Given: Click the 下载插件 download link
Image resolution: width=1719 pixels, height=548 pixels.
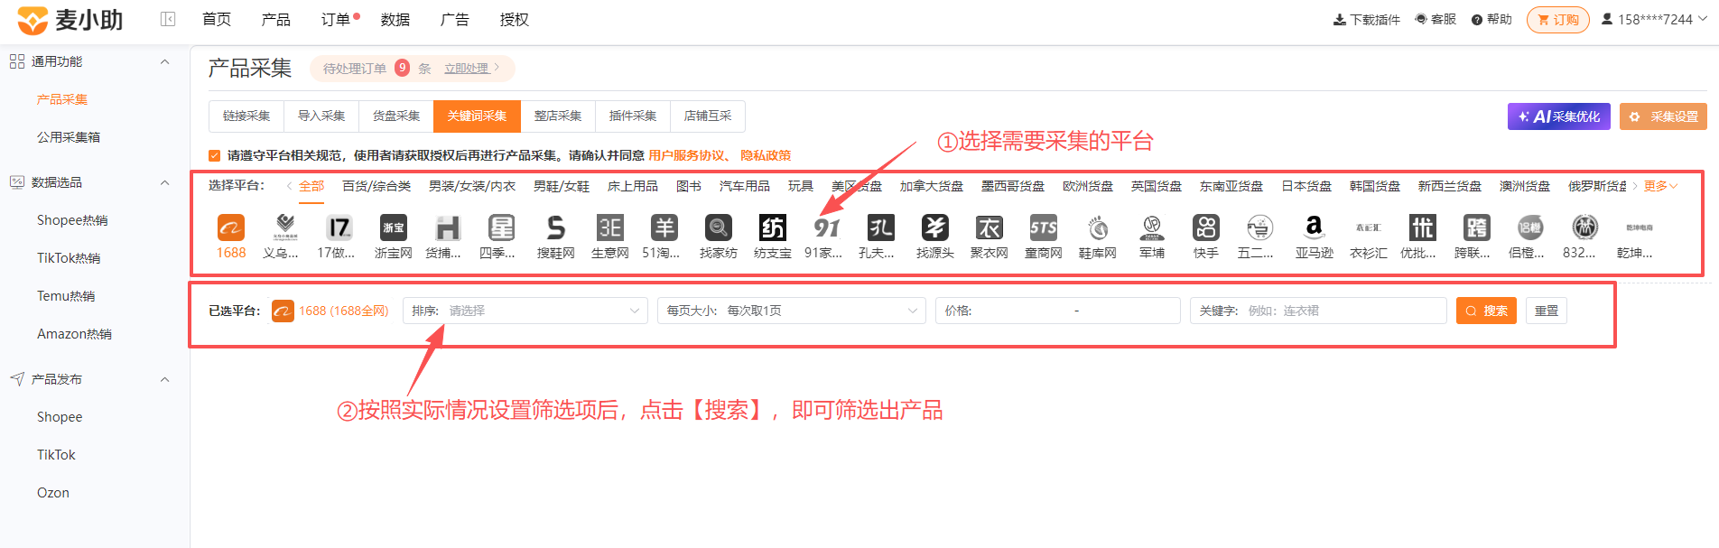Looking at the screenshot, I should coord(1367,19).
